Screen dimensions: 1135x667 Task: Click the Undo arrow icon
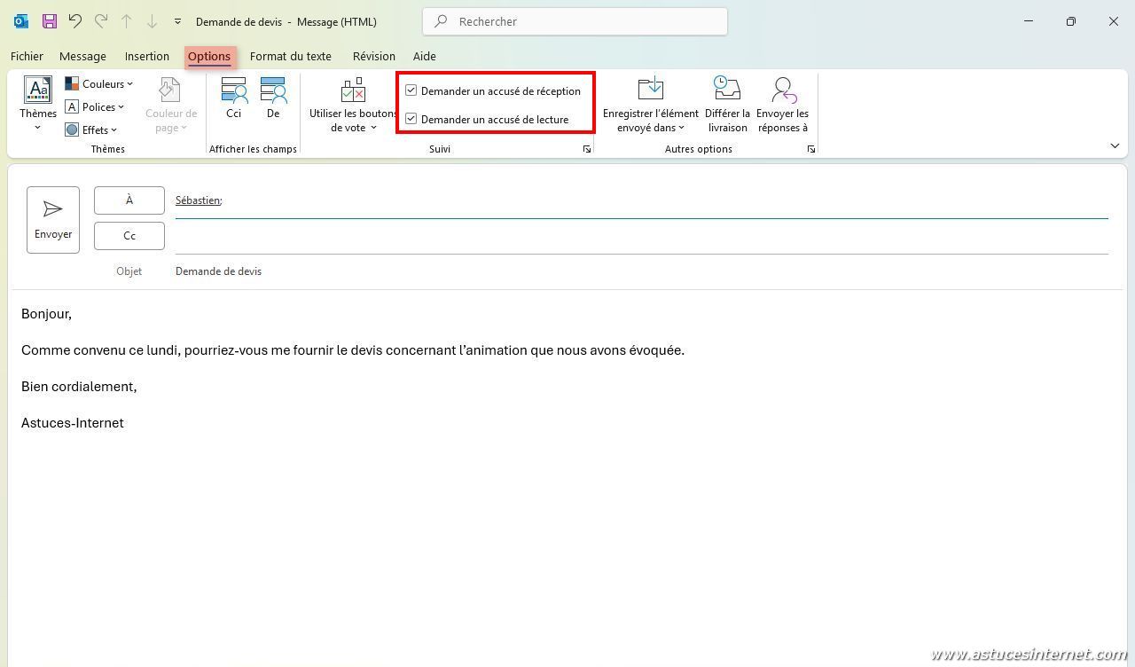[75, 21]
